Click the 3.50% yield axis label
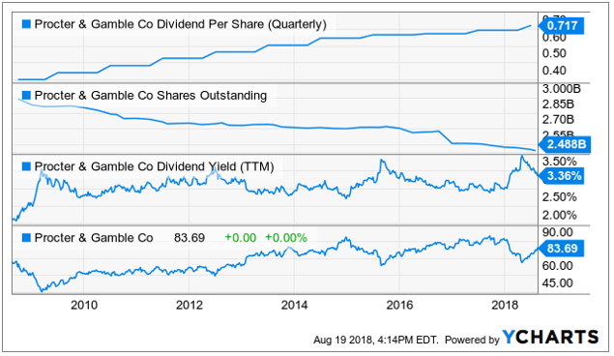Screen dimensions: 614x356 (x=559, y=162)
